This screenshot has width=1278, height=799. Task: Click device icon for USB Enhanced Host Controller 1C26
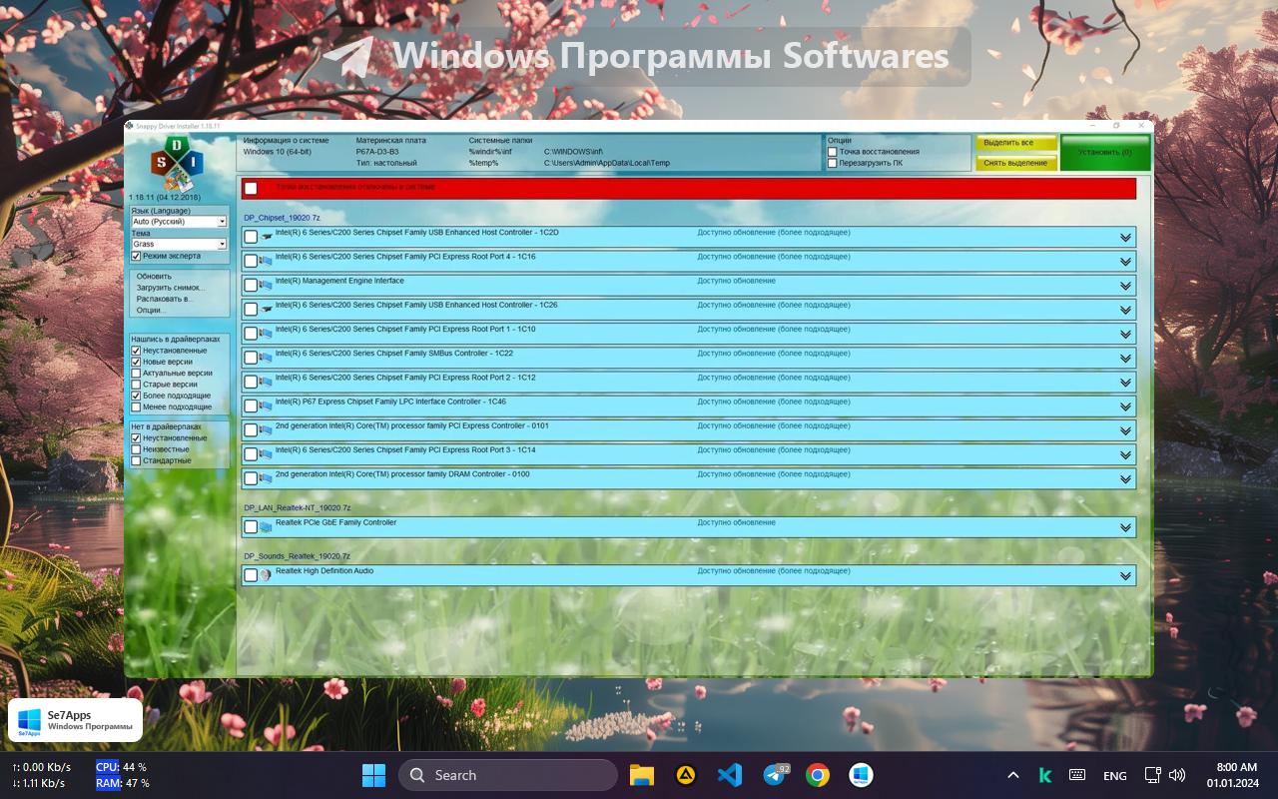click(x=266, y=310)
